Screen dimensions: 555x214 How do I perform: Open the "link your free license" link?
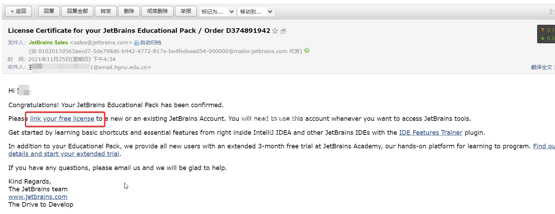(x=62, y=119)
